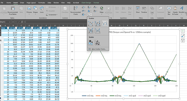Switch to the Page Layout ribbon tab

31,3
